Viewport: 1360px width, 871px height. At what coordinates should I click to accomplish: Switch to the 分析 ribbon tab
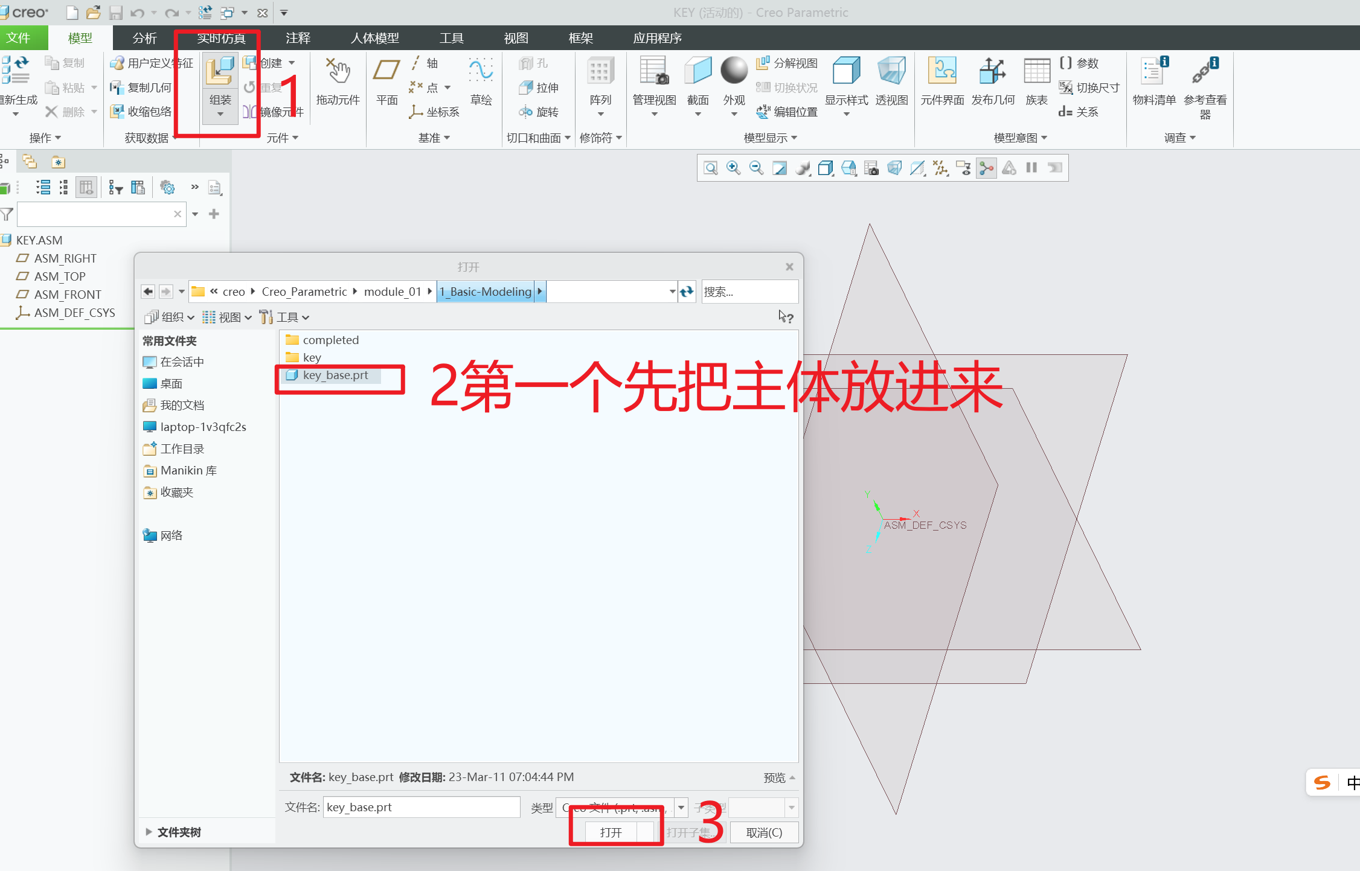(144, 37)
